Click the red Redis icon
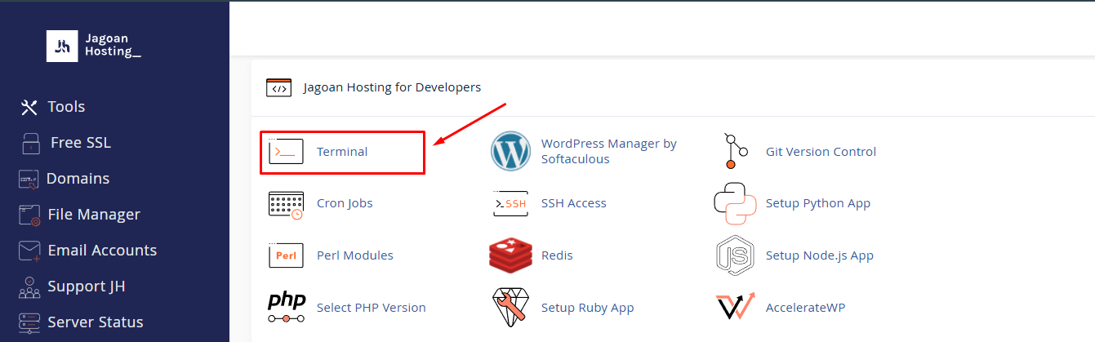This screenshot has width=1095, height=342. 510,255
